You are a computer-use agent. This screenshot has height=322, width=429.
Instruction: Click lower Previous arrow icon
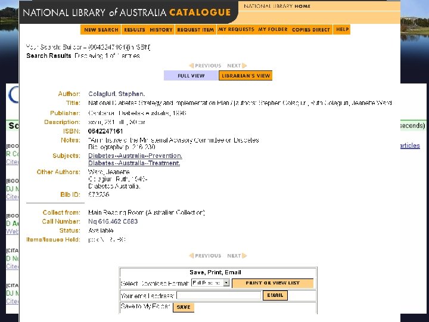pos(191,255)
